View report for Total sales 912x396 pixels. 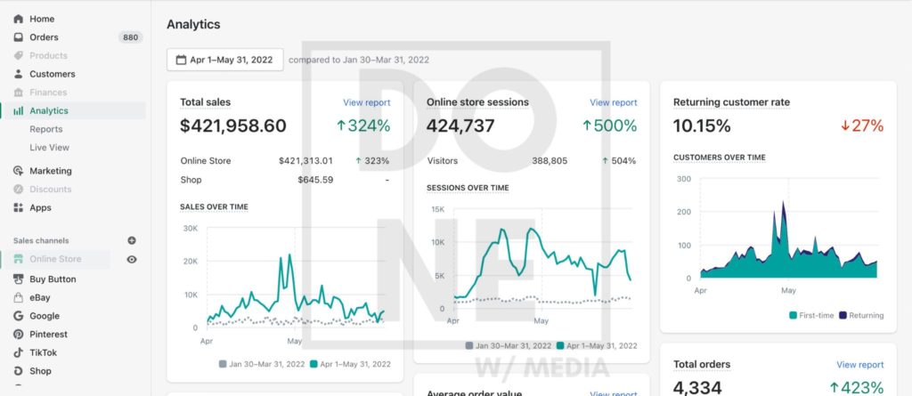tap(366, 102)
